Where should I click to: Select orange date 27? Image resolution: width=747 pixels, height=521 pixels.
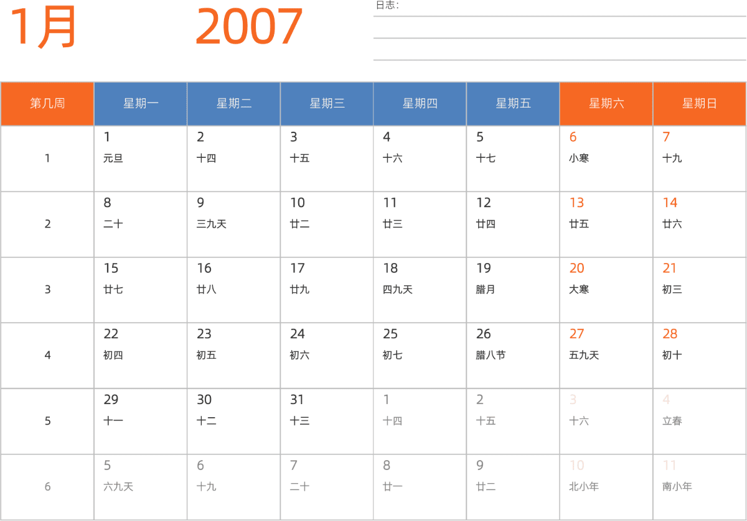coord(577,334)
